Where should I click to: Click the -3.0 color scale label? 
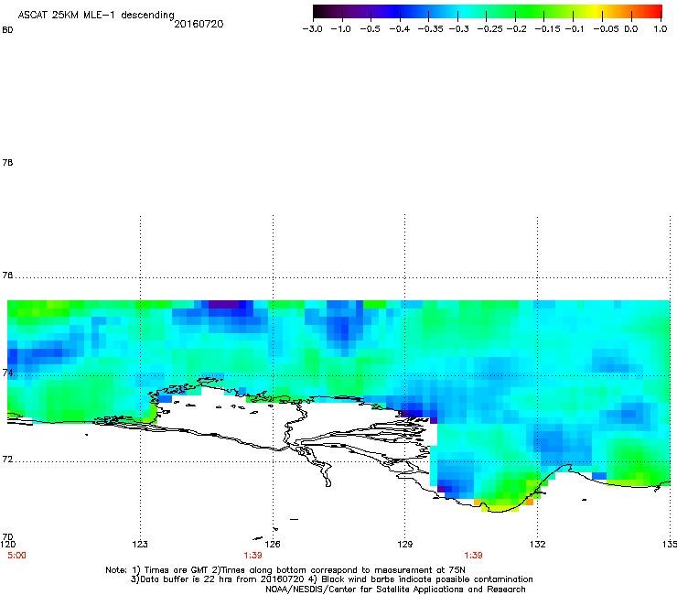(312, 29)
